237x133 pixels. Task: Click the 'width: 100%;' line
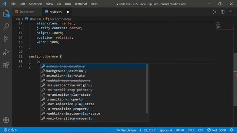pos(48,42)
